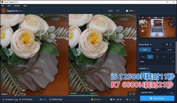Click the remove image icon in file row
177x103 pixels.
(x=134, y=99)
